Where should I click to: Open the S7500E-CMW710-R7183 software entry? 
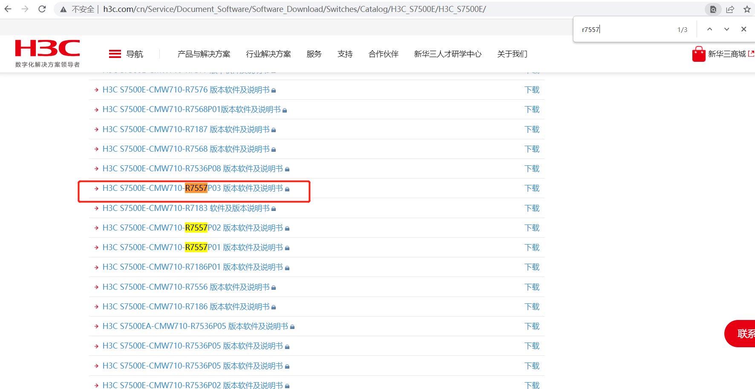[186, 208]
